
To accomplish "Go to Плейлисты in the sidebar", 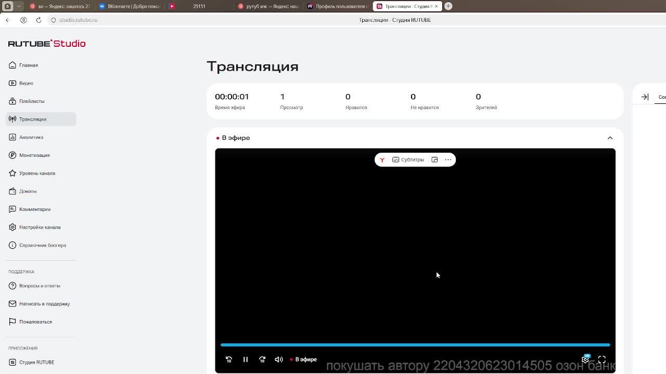I will [x=31, y=101].
